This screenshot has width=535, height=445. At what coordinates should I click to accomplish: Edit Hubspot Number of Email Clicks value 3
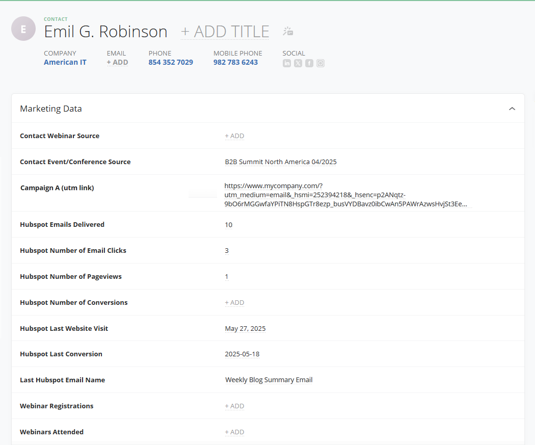pos(227,250)
